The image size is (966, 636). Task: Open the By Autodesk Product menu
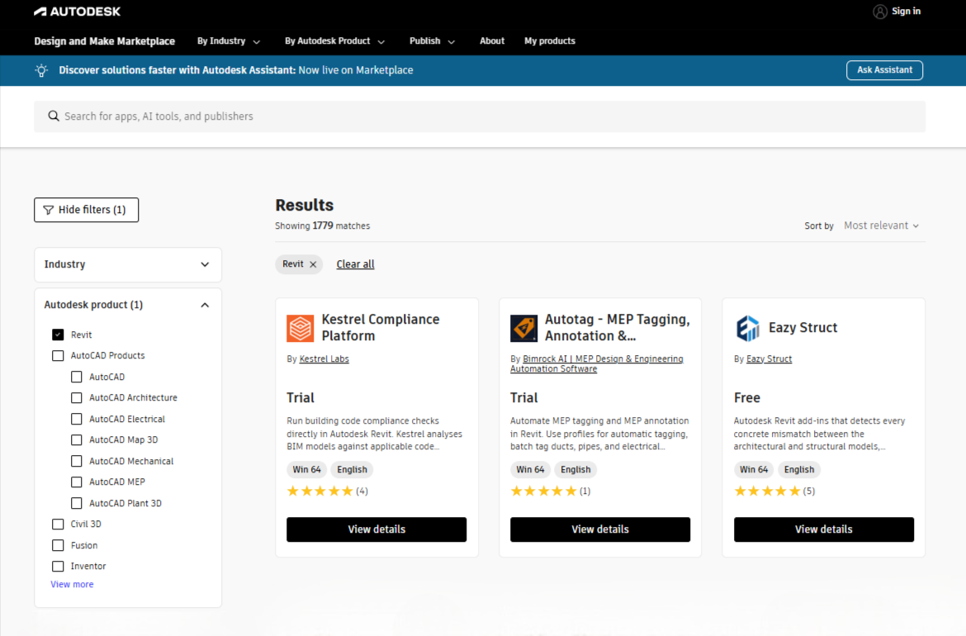334,41
